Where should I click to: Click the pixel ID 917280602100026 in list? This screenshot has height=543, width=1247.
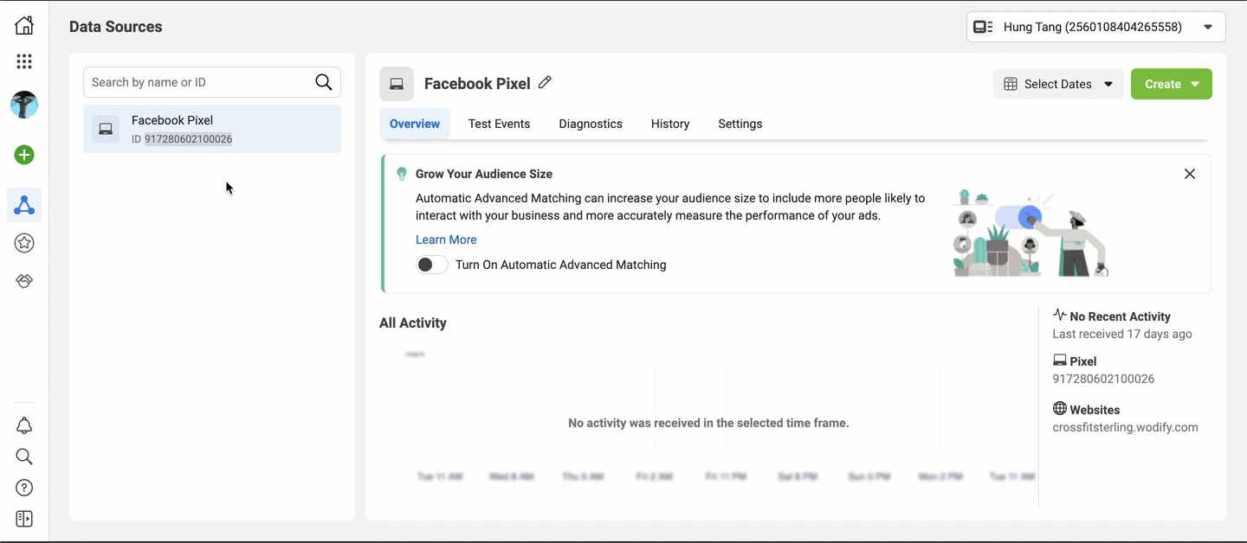click(188, 139)
